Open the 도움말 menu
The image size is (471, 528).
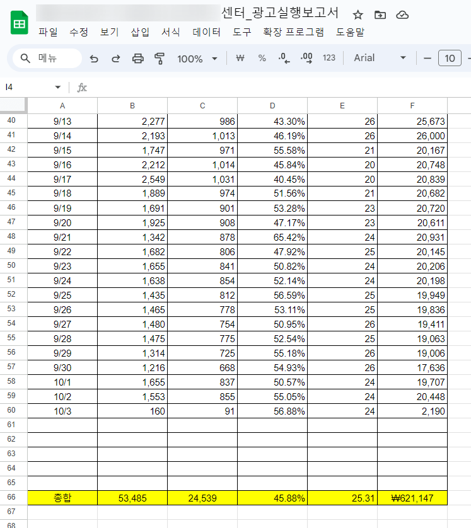[350, 32]
